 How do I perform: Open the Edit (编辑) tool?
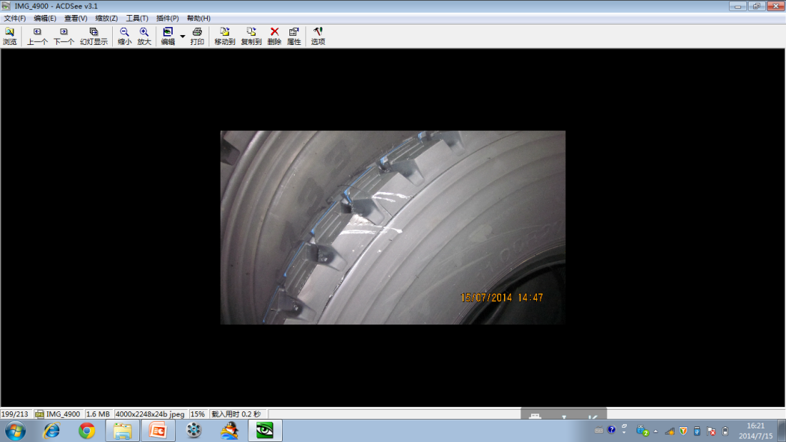point(168,36)
